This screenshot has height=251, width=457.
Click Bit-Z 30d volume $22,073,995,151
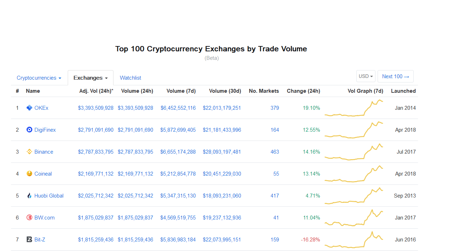(x=222, y=240)
